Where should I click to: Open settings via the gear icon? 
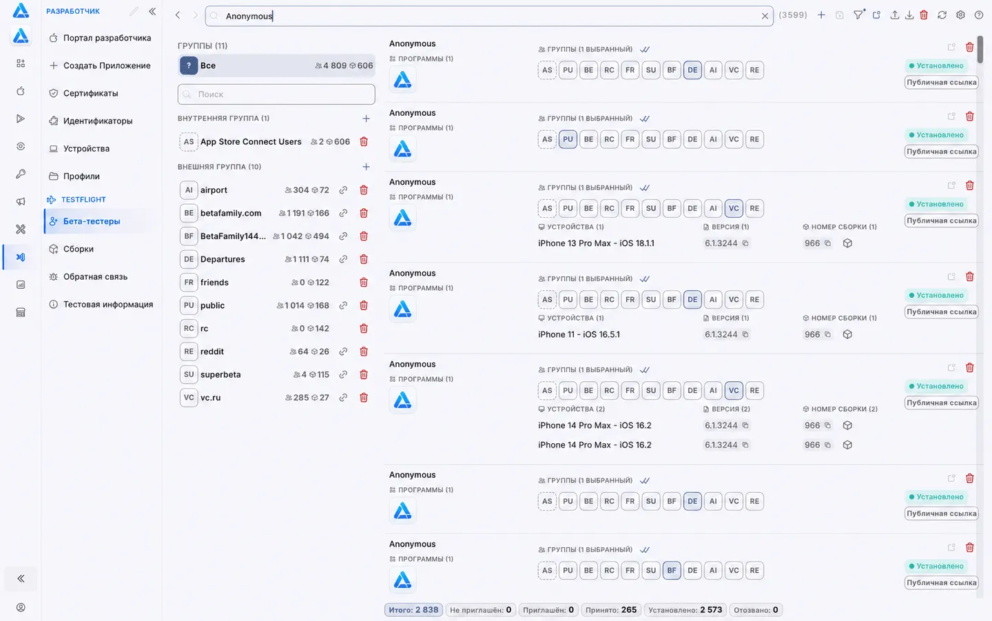coord(960,15)
